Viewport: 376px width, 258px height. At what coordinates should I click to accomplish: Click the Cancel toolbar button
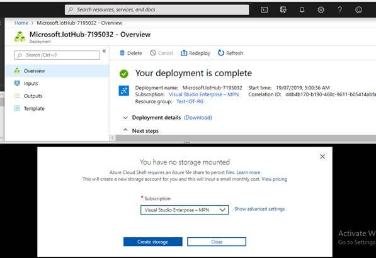[161, 53]
